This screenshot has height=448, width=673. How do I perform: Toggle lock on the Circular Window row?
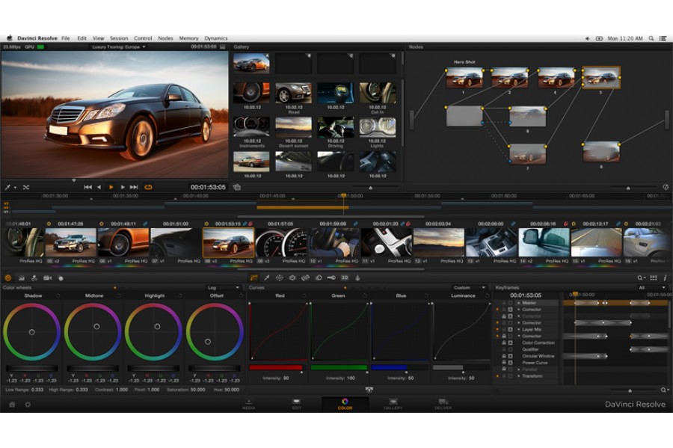(x=504, y=356)
